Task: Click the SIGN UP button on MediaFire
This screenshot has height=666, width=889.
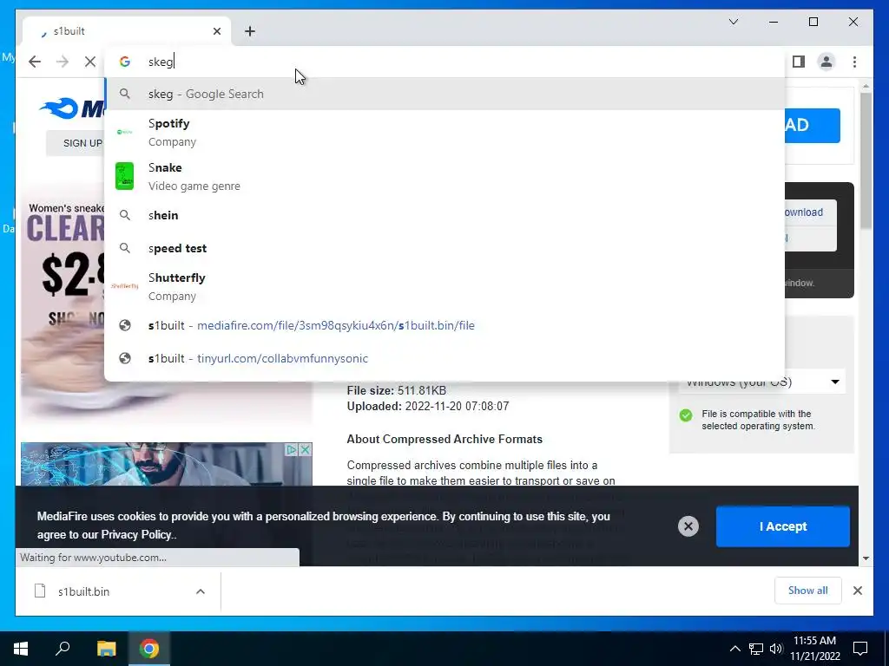Action: coord(76,143)
